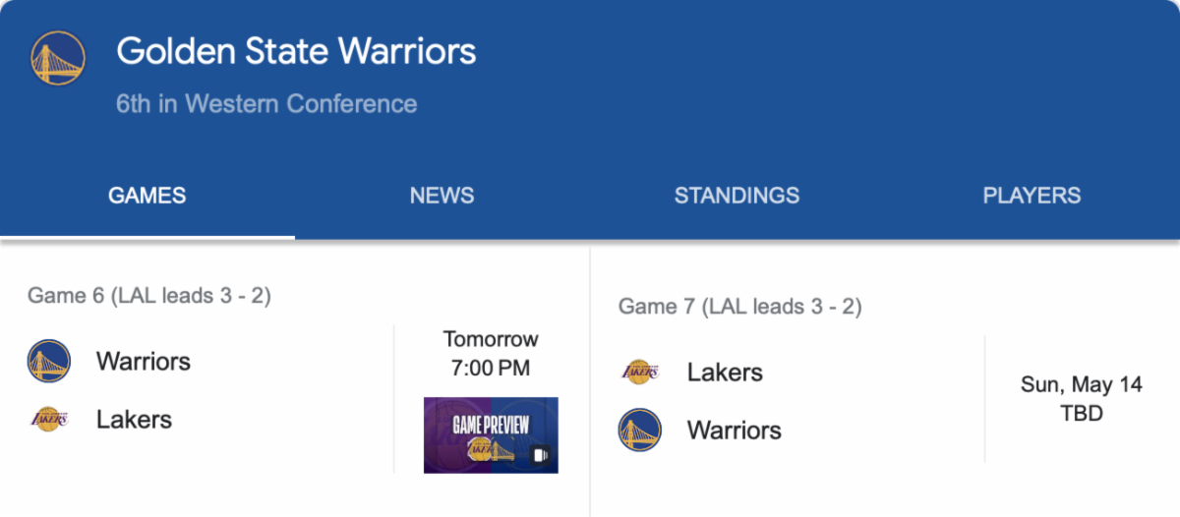Open the STANDINGS tab

click(x=737, y=195)
